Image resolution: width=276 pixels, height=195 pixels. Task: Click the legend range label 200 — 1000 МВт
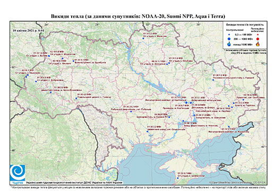click(x=244, y=39)
